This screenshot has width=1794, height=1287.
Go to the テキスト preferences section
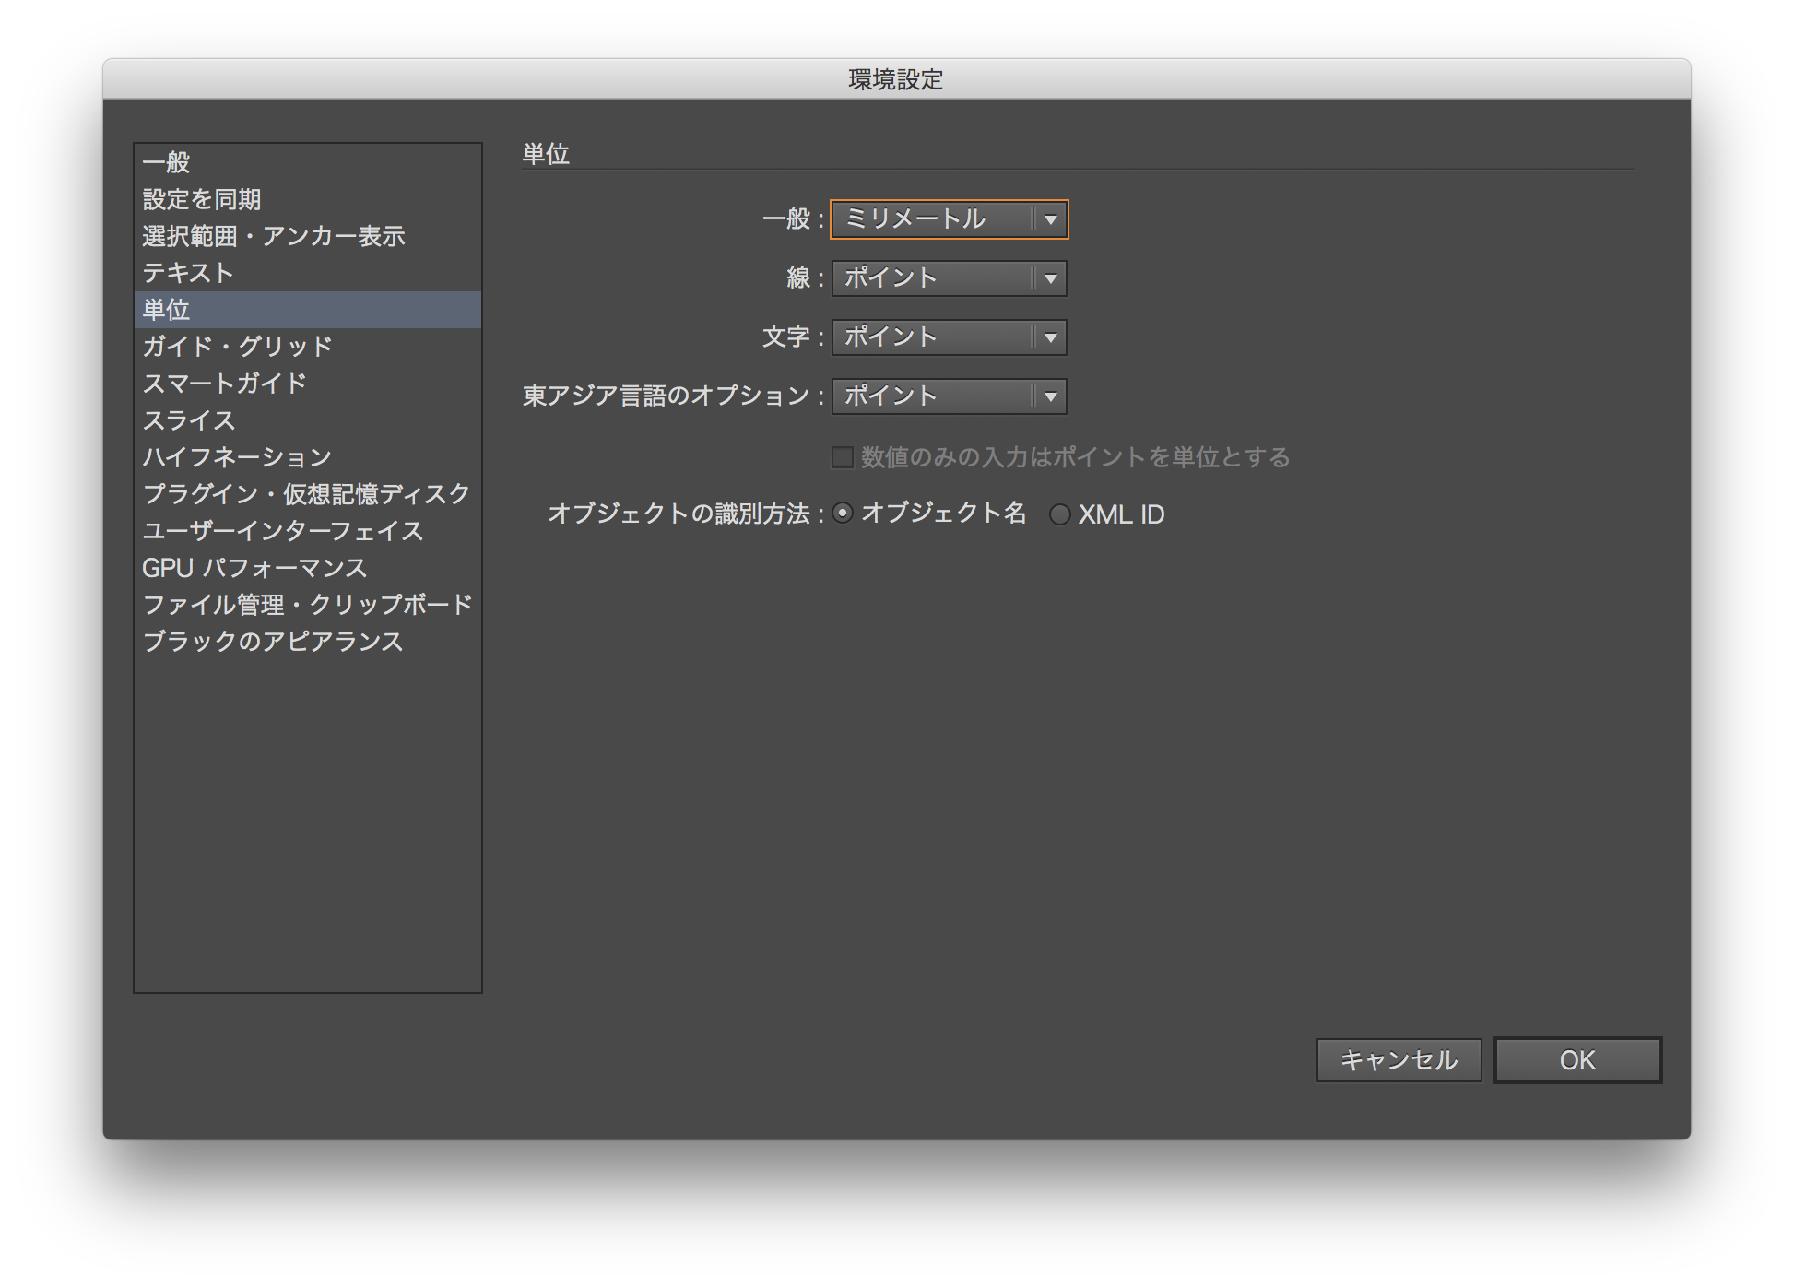188,273
